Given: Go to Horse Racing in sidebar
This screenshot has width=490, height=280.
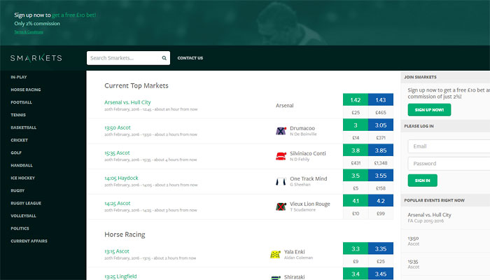Looking at the screenshot, I should pos(26,90).
